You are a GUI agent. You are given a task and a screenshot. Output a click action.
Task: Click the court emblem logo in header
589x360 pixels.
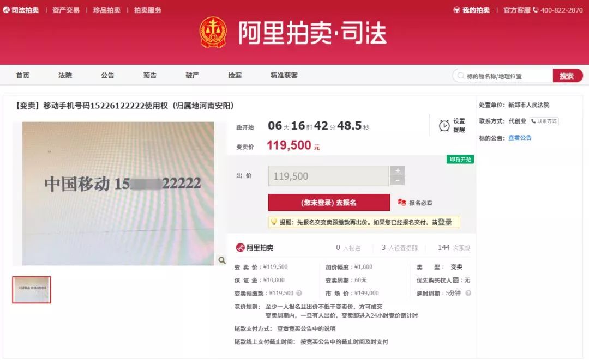[213, 32]
